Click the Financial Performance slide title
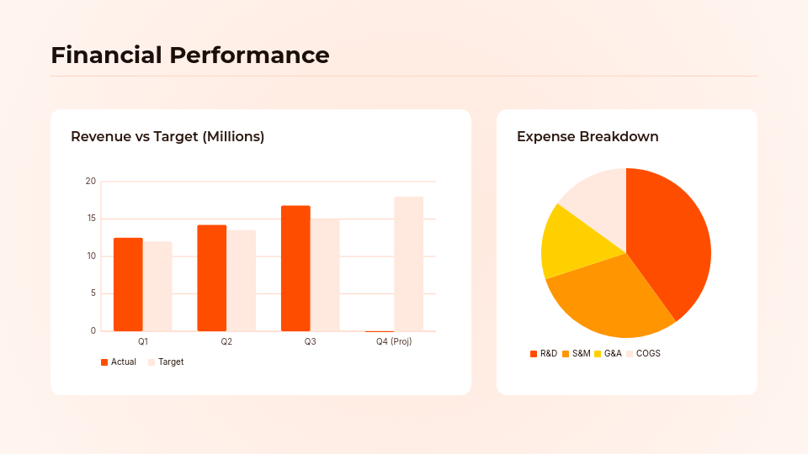Image resolution: width=808 pixels, height=454 pixels. 190,55
